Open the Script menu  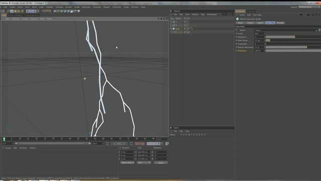coord(126,7)
